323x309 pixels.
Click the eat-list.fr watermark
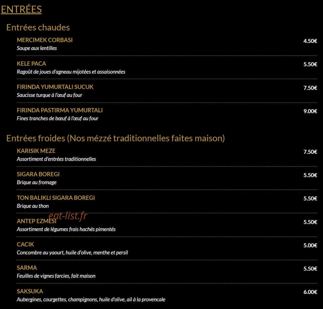pyautogui.click(x=68, y=216)
